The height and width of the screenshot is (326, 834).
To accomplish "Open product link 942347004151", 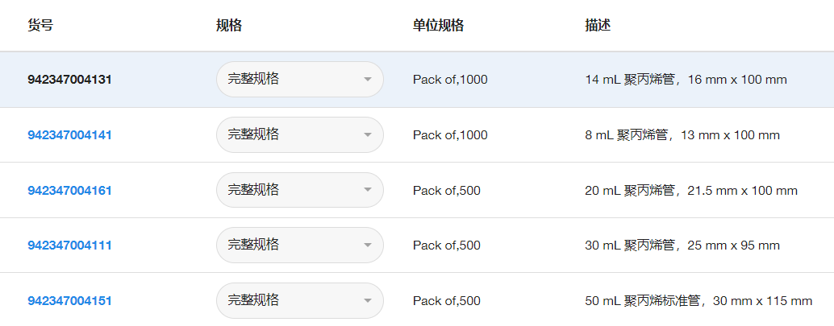I will (69, 301).
